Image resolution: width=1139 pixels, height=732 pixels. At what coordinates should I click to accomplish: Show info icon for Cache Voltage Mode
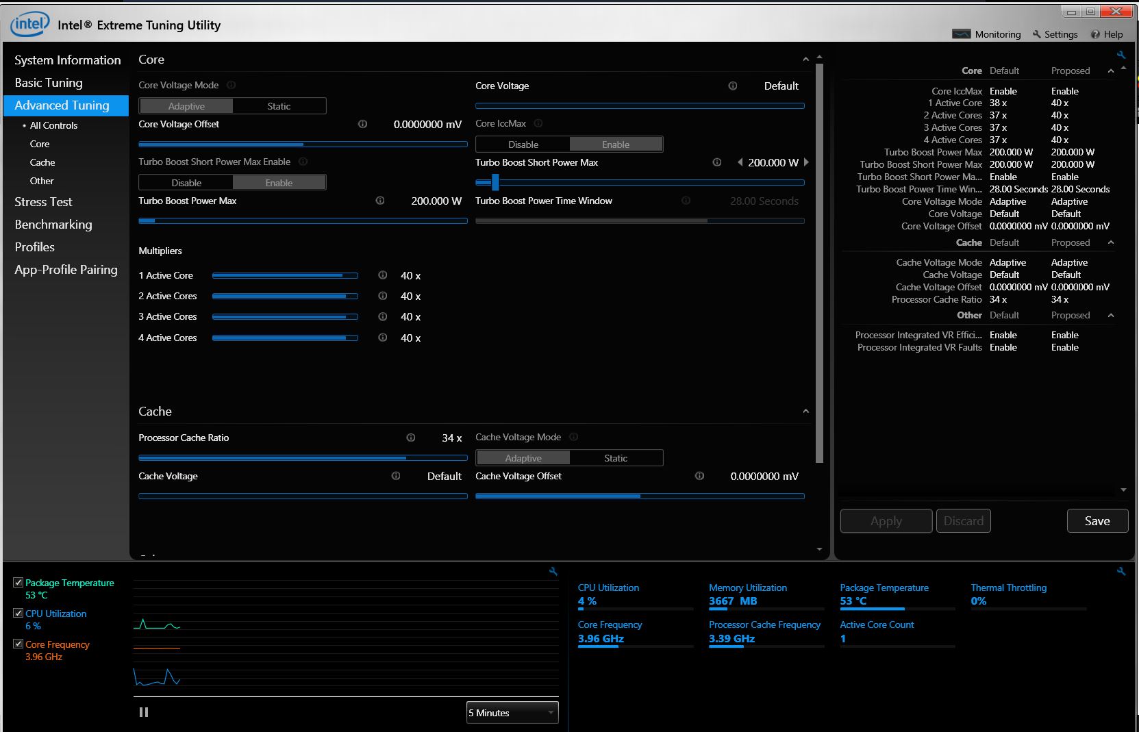tap(574, 437)
